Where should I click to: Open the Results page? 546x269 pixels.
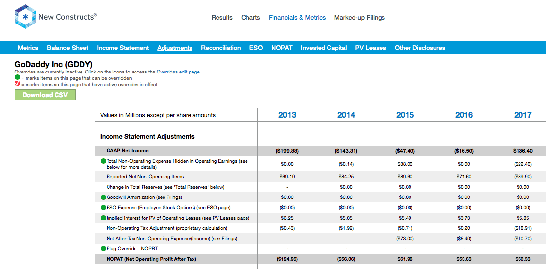point(222,17)
